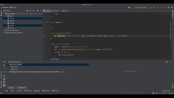
Task: Click the go_lessons breadcrumb in navigation bar
Action: pyautogui.click(x=5, y=7)
